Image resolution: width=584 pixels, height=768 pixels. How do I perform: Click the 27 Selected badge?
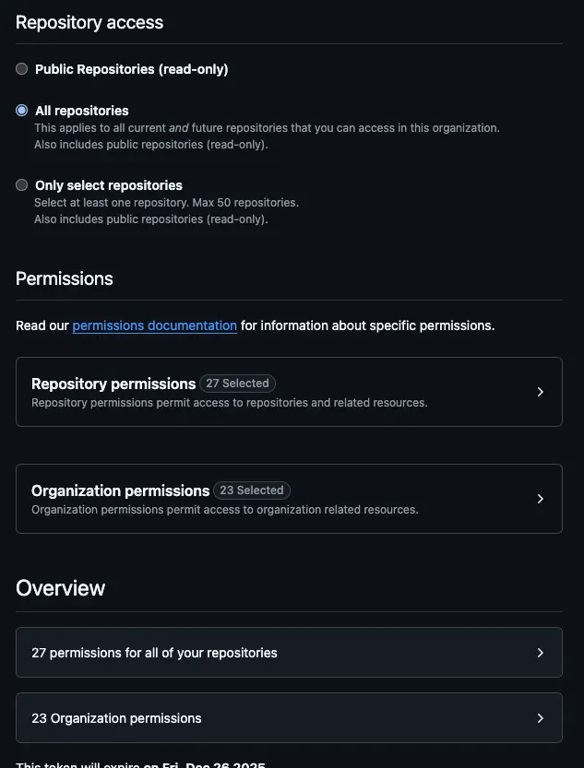[x=237, y=383]
